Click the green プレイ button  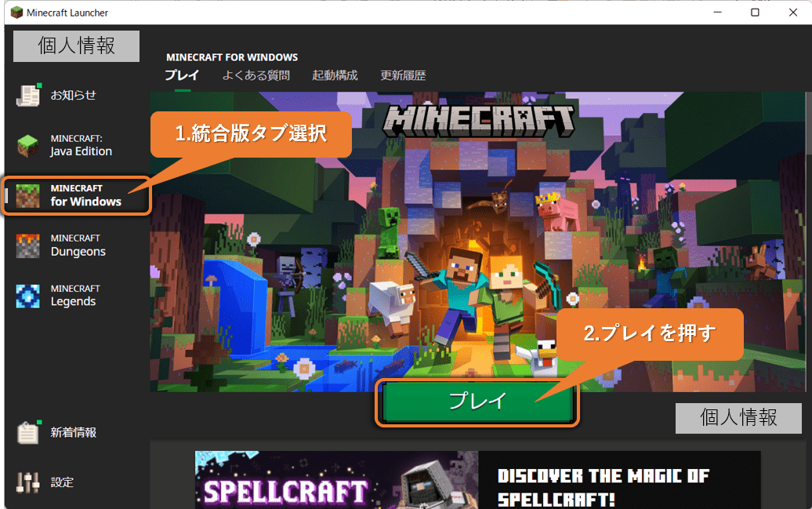click(477, 402)
